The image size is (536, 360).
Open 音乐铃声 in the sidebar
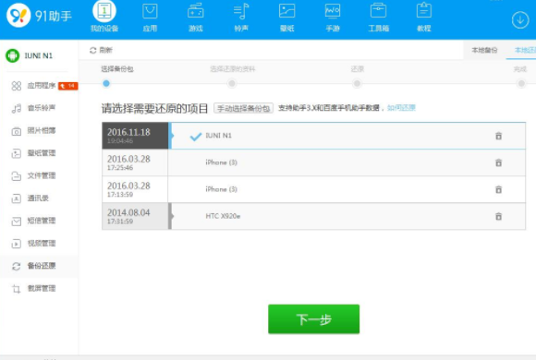coord(33,108)
